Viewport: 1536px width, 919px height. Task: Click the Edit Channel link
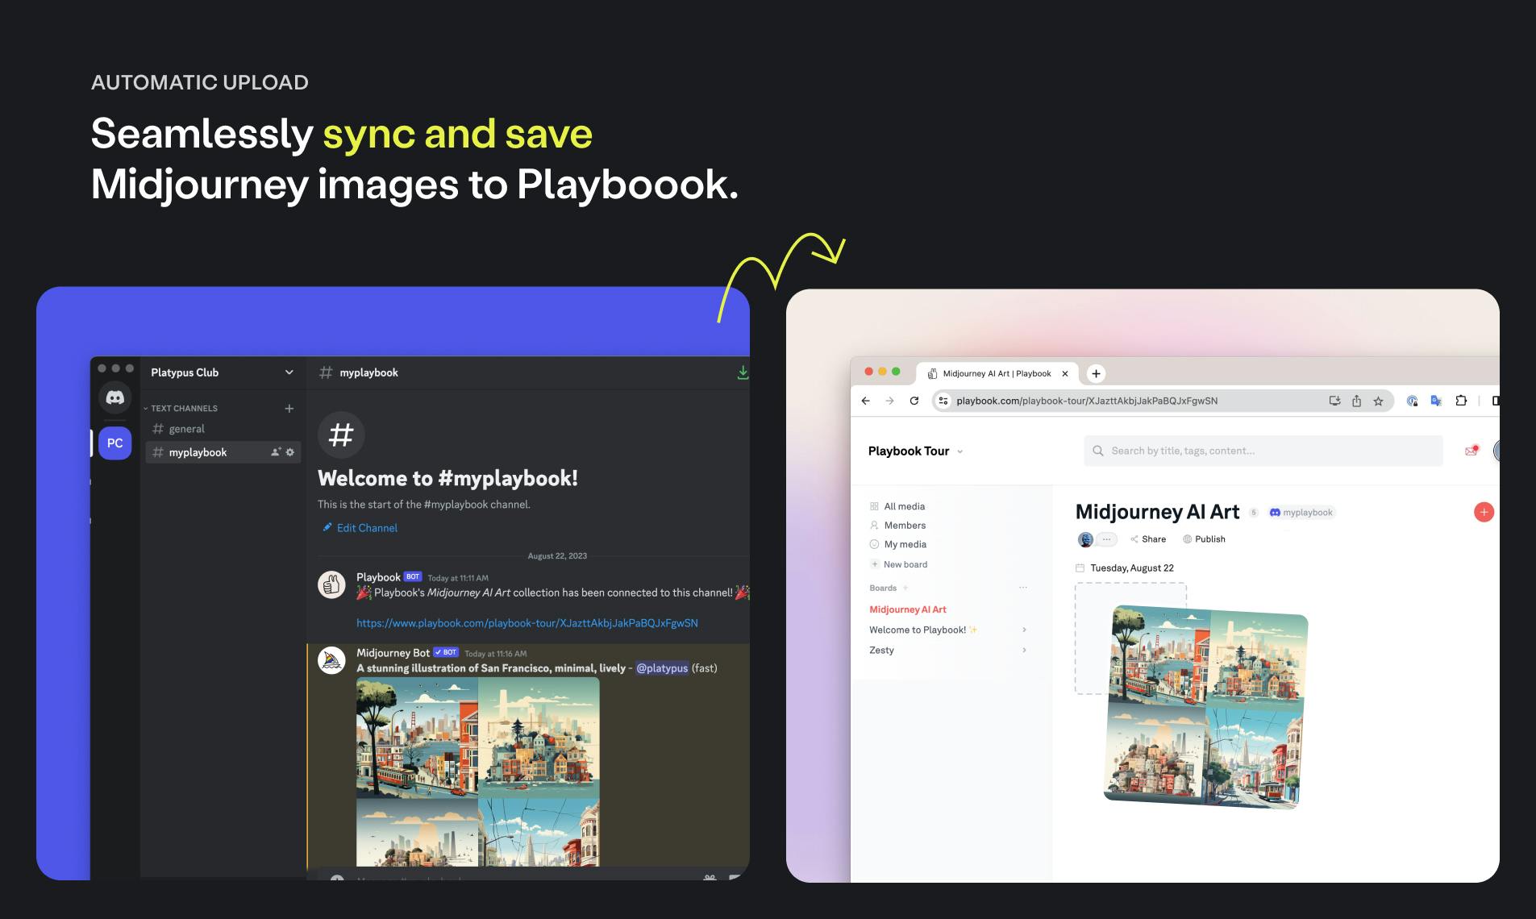(360, 528)
